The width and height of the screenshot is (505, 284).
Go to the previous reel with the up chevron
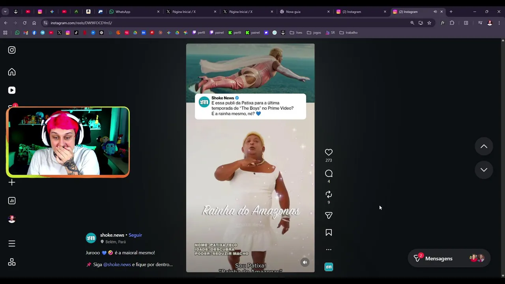(484, 146)
